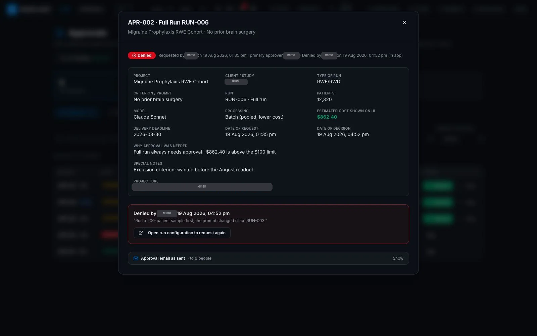Click the delivery deadline 2026-08-30
The height and width of the screenshot is (336, 537).
coord(147,134)
